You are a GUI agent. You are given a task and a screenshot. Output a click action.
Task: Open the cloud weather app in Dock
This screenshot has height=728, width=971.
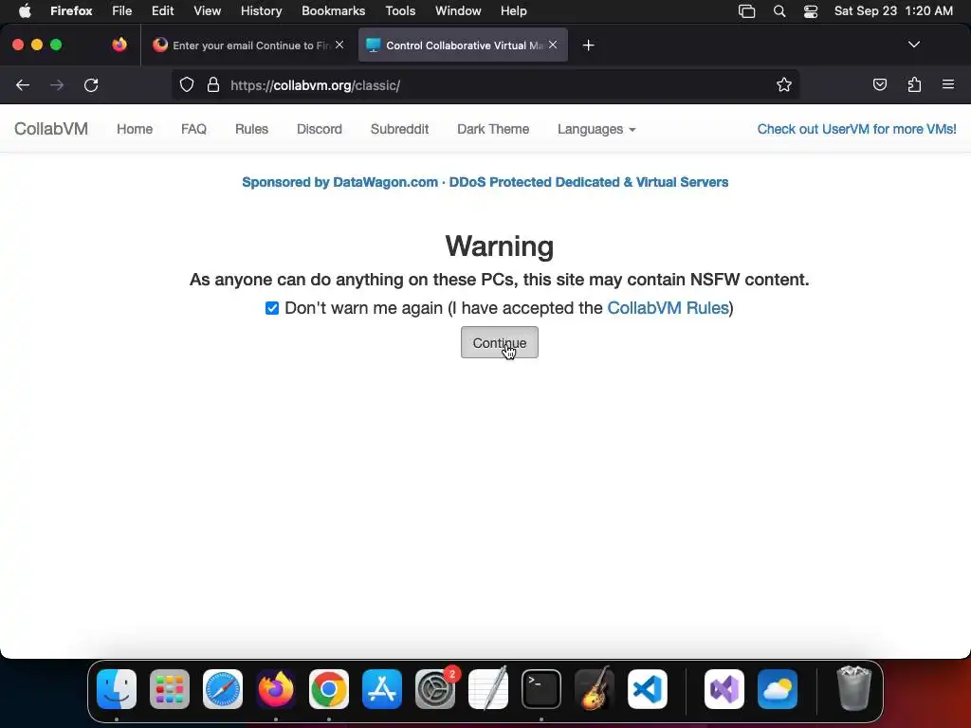click(778, 689)
